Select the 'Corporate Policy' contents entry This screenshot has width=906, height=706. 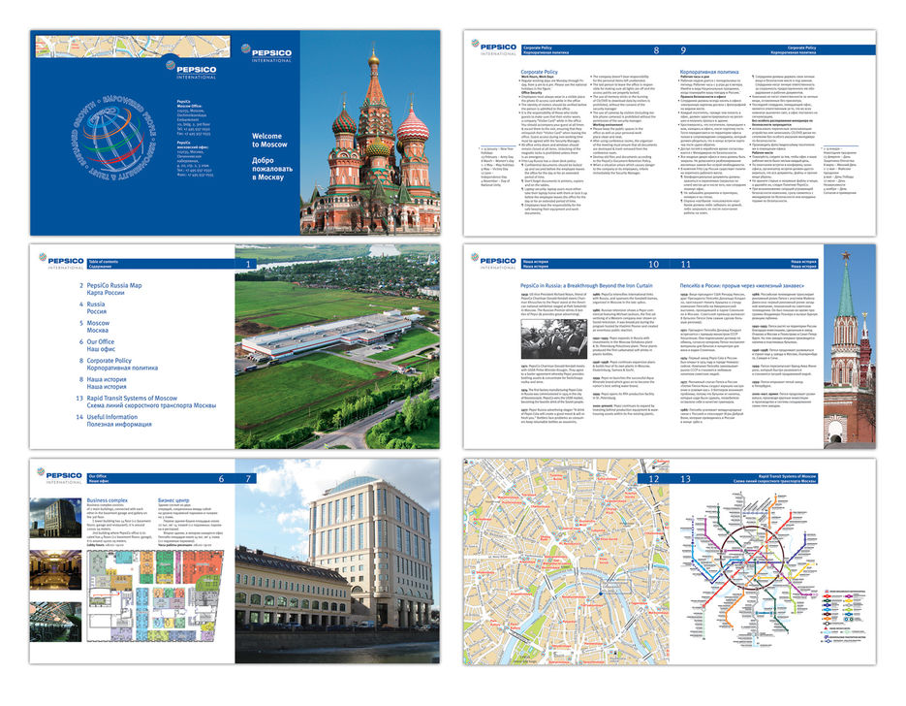(x=109, y=360)
